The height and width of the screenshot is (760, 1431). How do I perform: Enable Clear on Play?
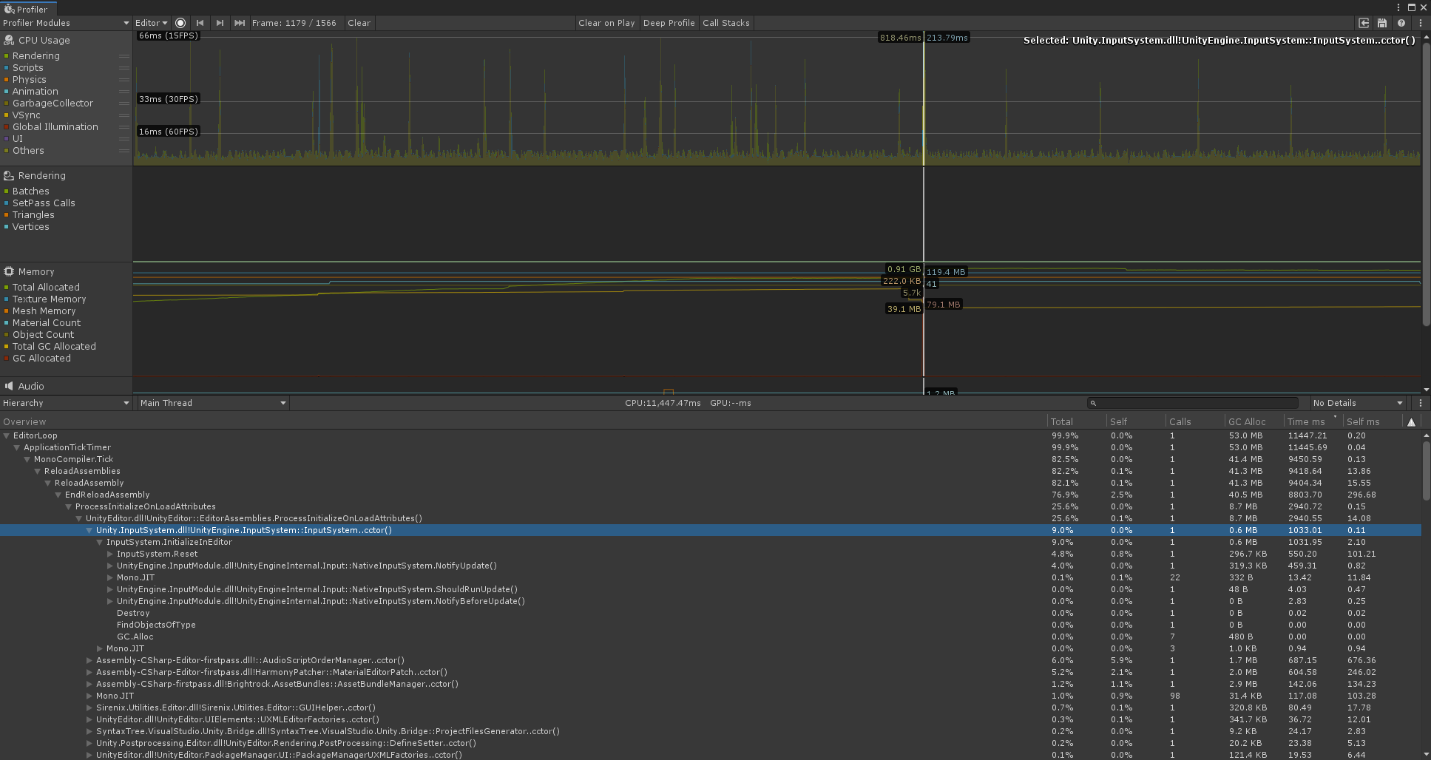click(x=606, y=23)
